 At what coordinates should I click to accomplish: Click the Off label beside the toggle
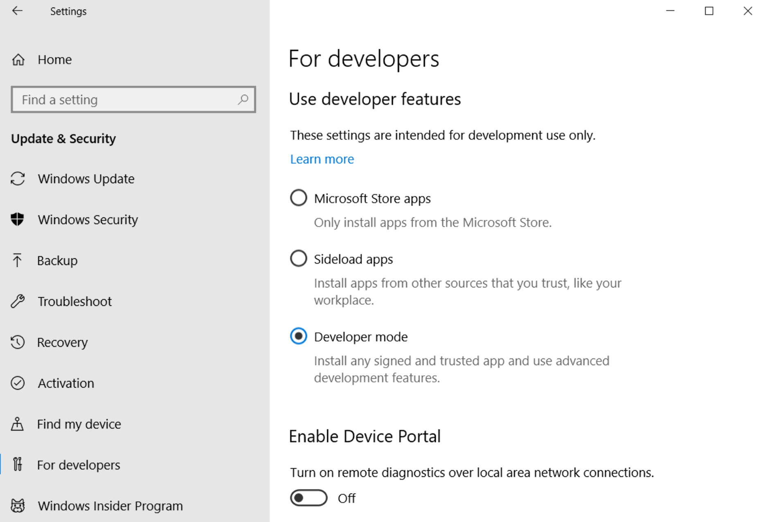(x=347, y=498)
